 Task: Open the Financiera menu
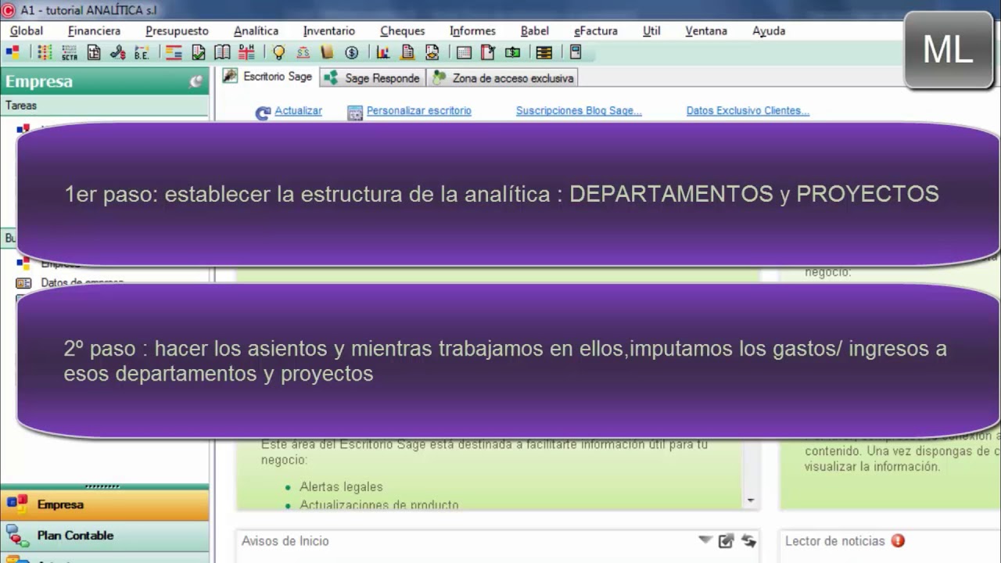coord(94,30)
